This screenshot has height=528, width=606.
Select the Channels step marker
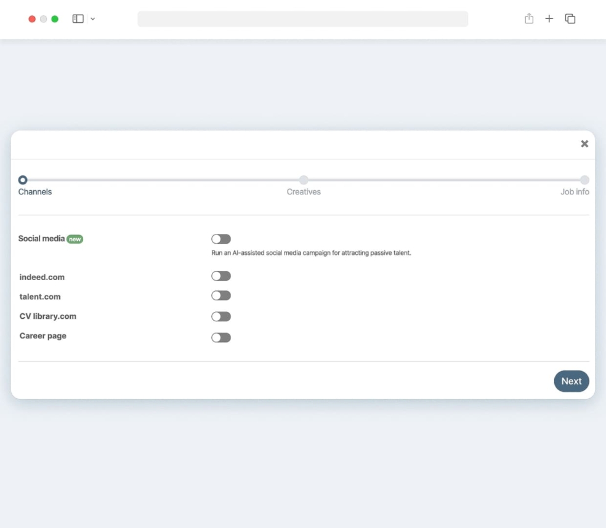pyautogui.click(x=23, y=180)
